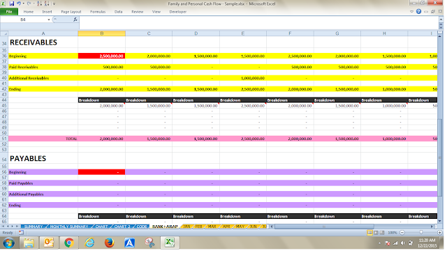447x253 pixels.
Task: Open the Developer ribbon tab
Action: click(178, 12)
